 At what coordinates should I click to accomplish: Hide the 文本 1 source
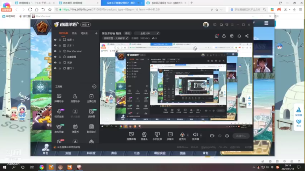[55, 45]
